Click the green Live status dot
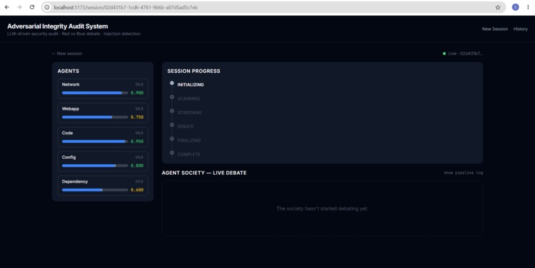This screenshot has width=535, height=268. [444, 54]
